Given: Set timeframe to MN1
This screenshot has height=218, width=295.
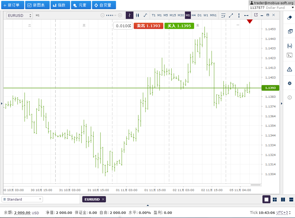Looking at the screenshot, I should click(x=213, y=15).
